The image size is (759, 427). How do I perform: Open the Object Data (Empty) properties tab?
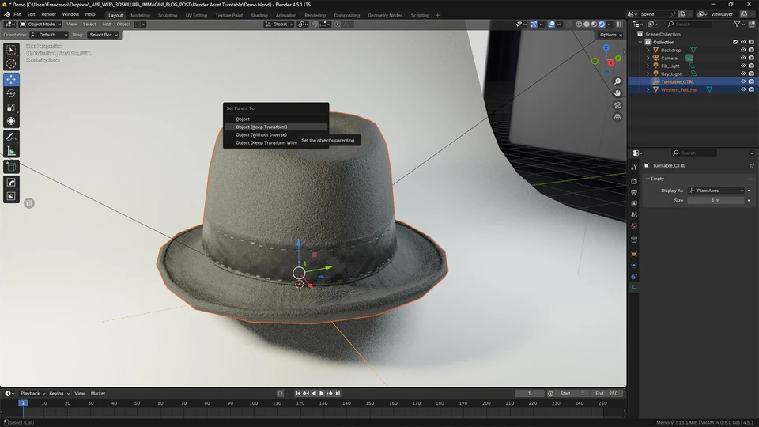coord(634,288)
